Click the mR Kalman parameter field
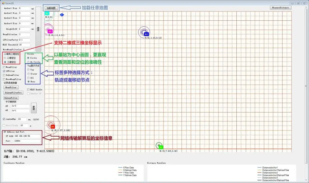The width and height of the screenshot is (309, 183). click(20, 110)
